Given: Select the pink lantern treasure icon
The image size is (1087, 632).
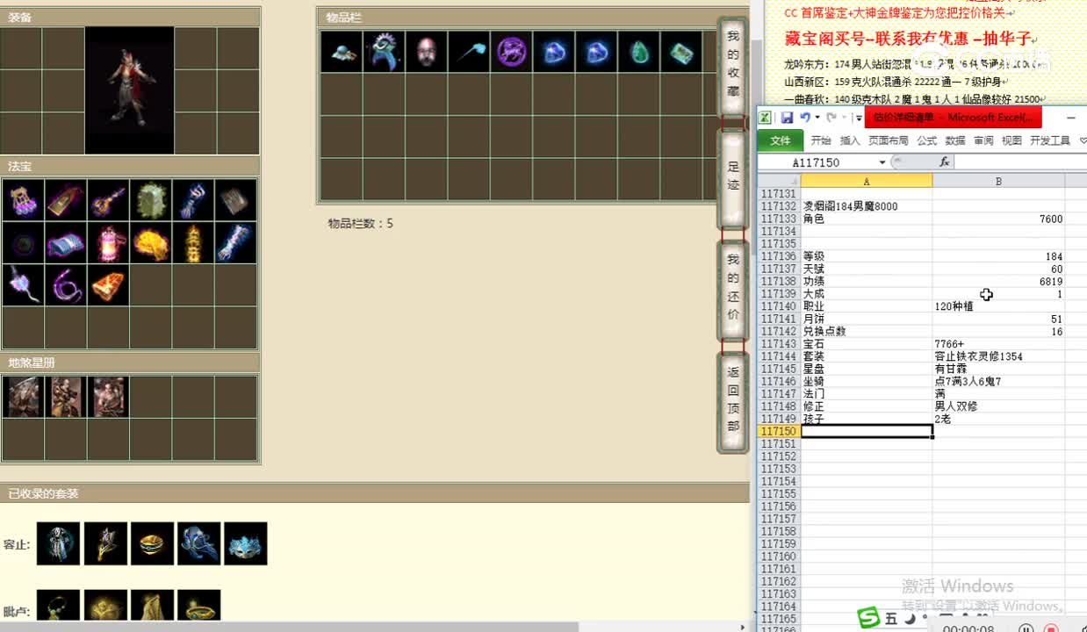Looking at the screenshot, I should [109, 243].
